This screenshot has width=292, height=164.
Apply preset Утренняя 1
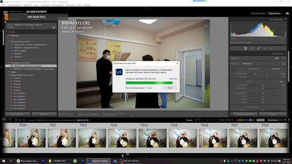click(18, 54)
